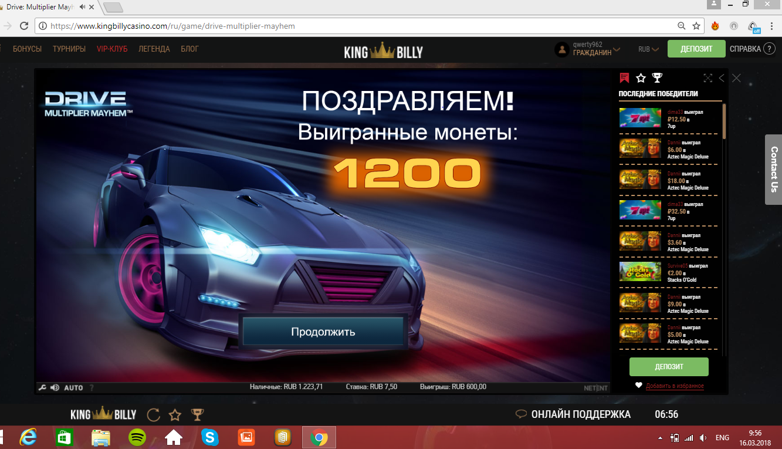Click the 'Выигрыш: RUB 600,00' win text
The image size is (782, 449).
pyautogui.click(x=453, y=387)
